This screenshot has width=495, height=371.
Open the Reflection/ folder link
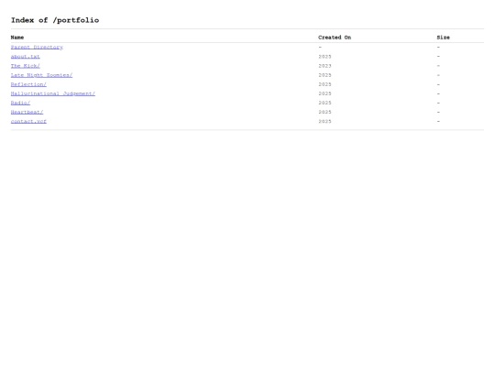click(28, 84)
